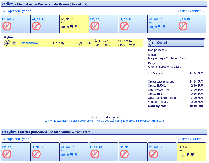Click no-flight icon in outbound N, sie 18

[x=183, y=26]
